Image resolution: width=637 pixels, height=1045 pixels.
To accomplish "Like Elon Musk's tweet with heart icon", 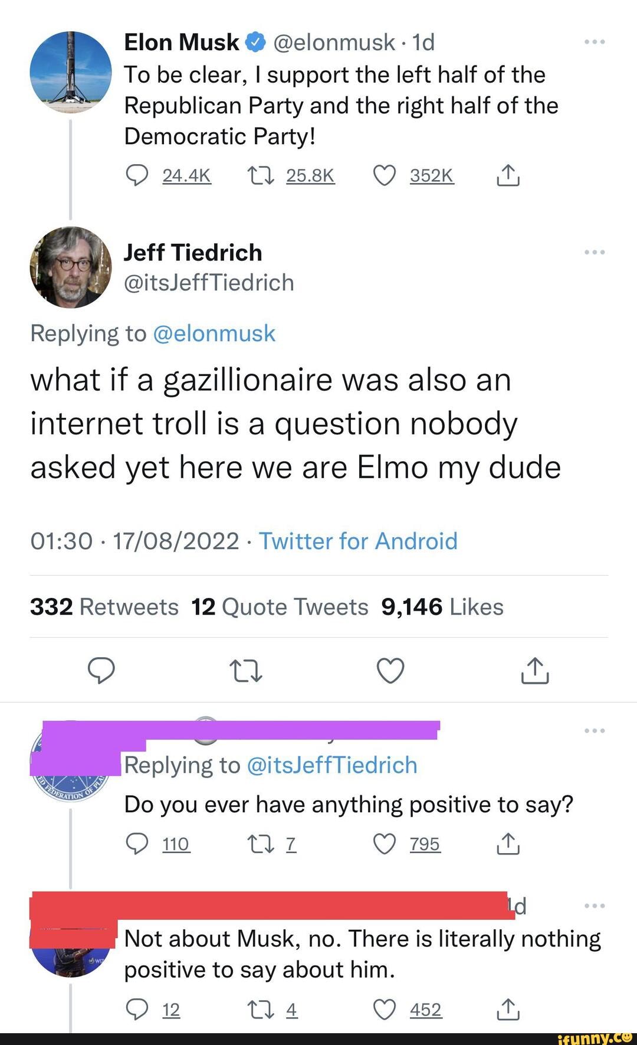I will pos(385,175).
